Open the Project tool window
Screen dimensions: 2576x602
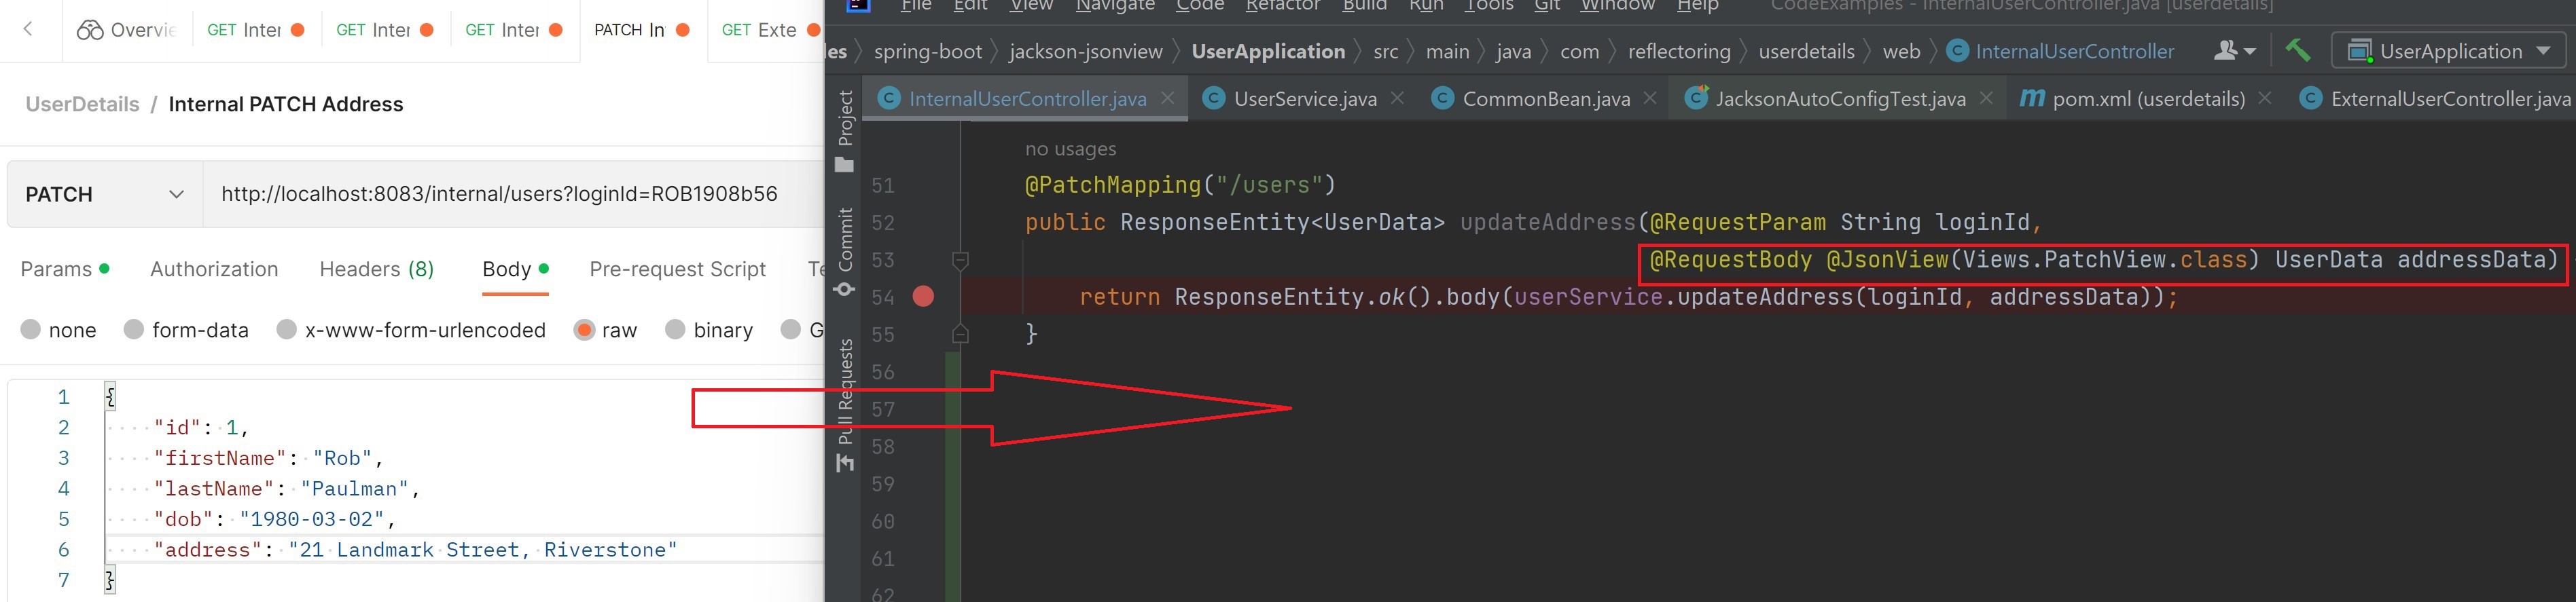[x=845, y=131]
